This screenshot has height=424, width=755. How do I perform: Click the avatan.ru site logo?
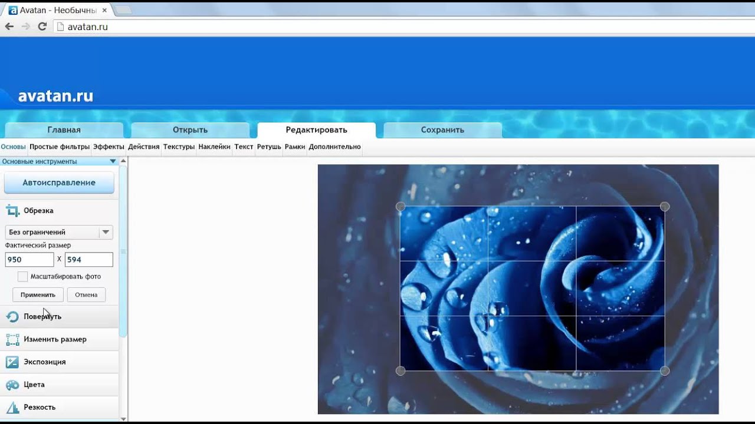click(x=55, y=96)
